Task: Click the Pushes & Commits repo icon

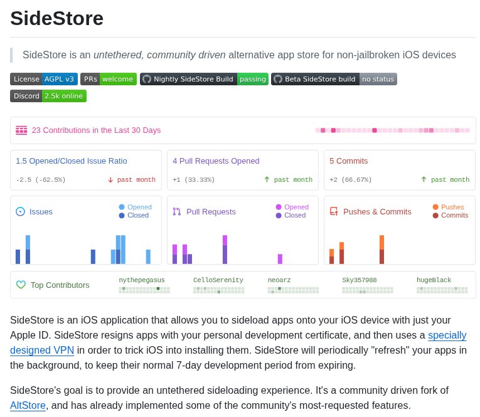Action: (x=334, y=212)
